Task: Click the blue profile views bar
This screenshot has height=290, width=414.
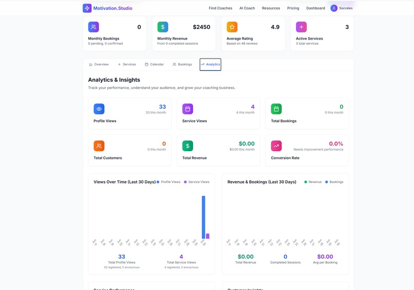Action: click(203, 217)
